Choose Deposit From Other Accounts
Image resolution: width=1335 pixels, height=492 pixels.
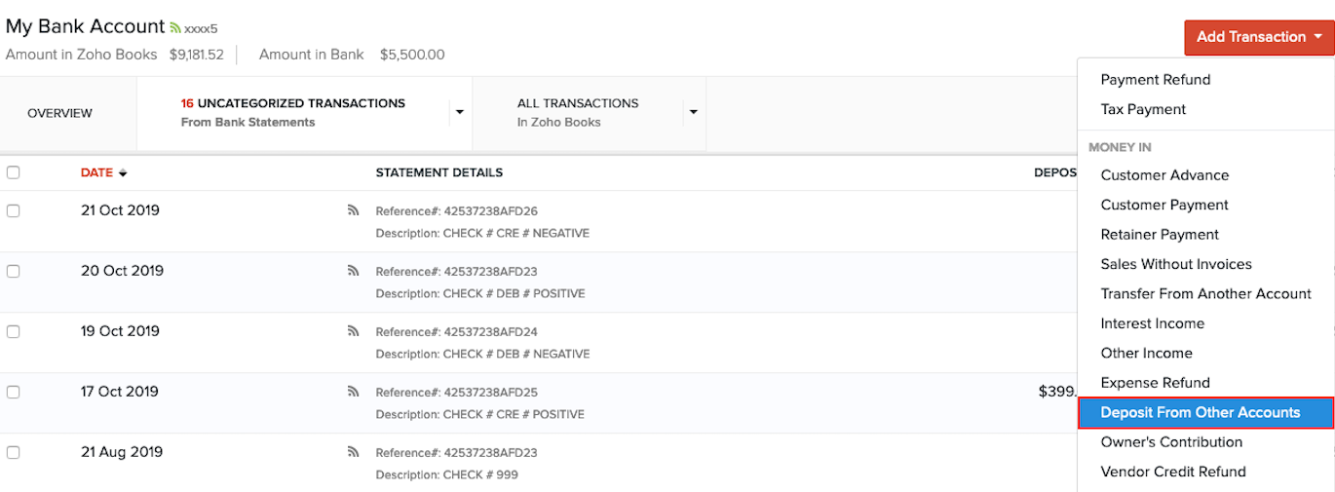[1200, 412]
